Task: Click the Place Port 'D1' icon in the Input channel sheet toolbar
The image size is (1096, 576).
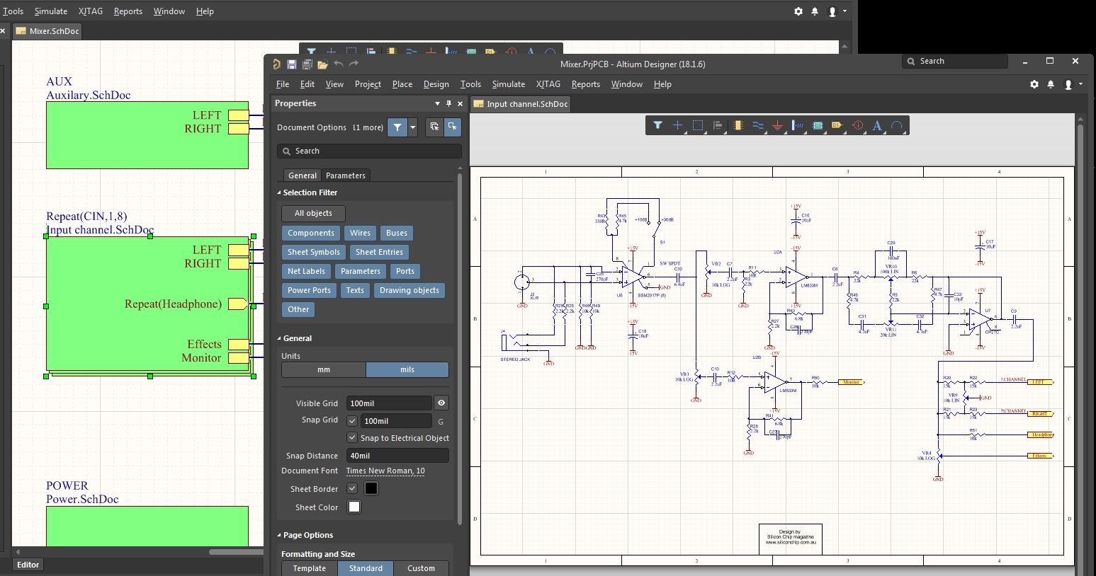Action: (x=837, y=126)
